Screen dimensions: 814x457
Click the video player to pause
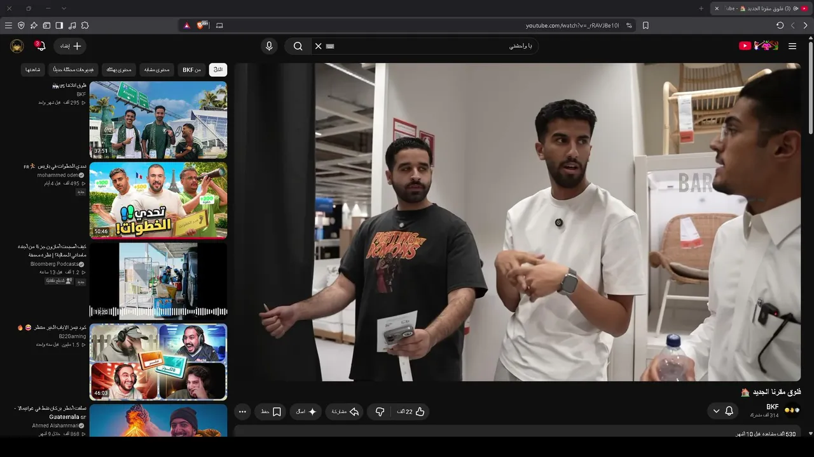[x=518, y=222]
